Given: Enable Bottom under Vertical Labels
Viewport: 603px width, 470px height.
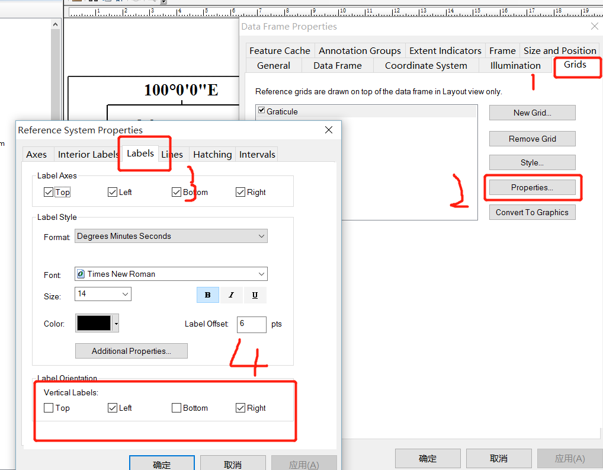Looking at the screenshot, I should [x=176, y=408].
